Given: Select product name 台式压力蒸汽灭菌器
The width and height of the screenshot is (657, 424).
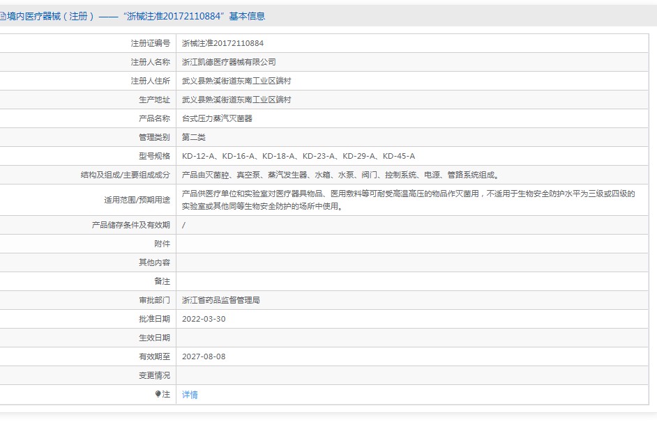Looking at the screenshot, I should (217, 118).
